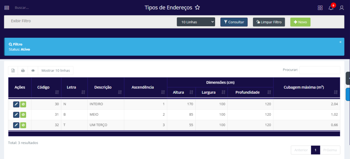This screenshot has width=350, height=159.
Task: Deactivate the MEIO row with green icon
Action: pyautogui.click(x=23, y=115)
